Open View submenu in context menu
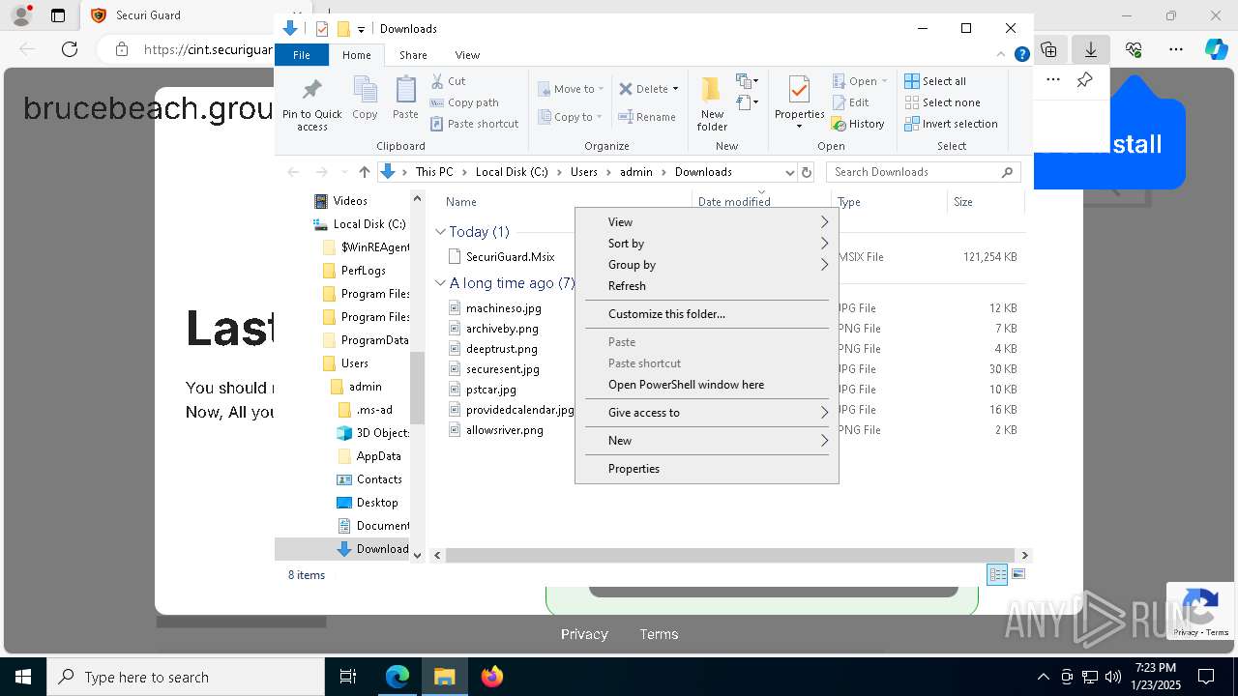The height and width of the screenshot is (696, 1238). 707,222
